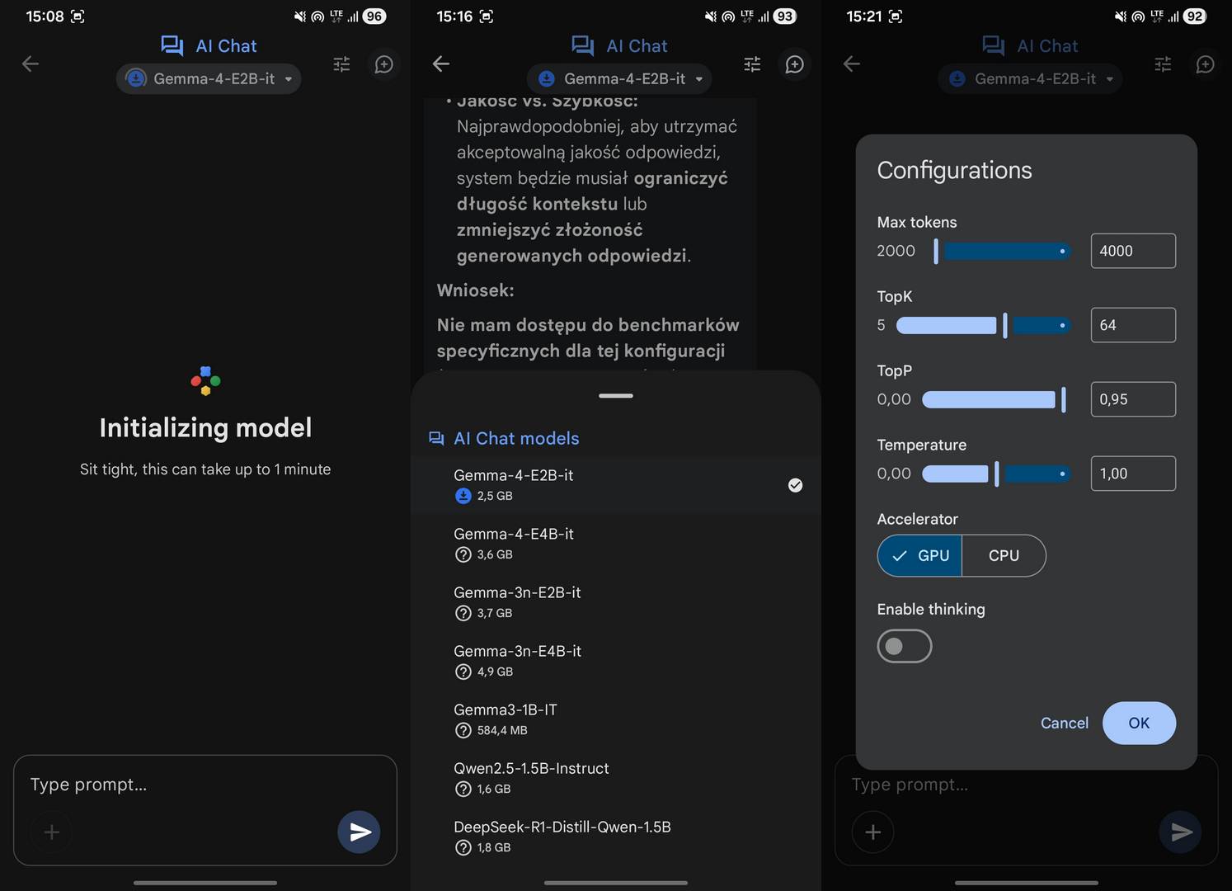The image size is (1232, 891).
Task: Tap the download icon next to 2,5 GB
Action: point(463,496)
